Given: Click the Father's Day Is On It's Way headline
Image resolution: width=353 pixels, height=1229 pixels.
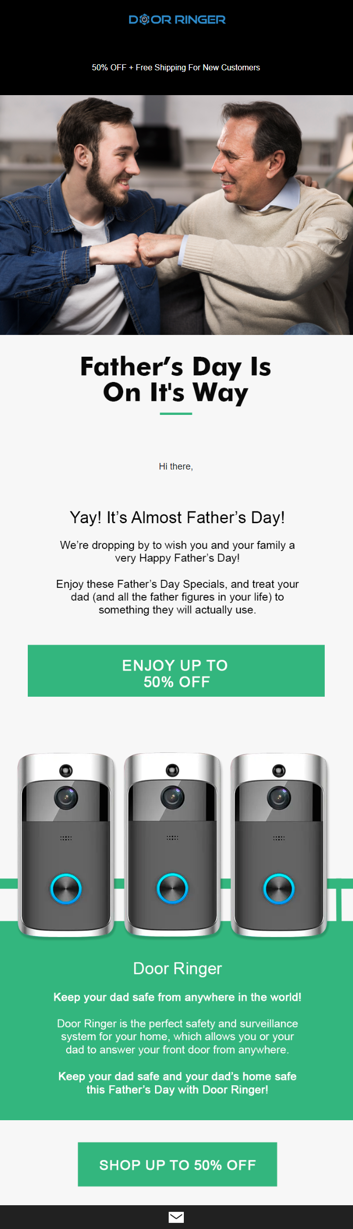Looking at the screenshot, I should click(176, 379).
